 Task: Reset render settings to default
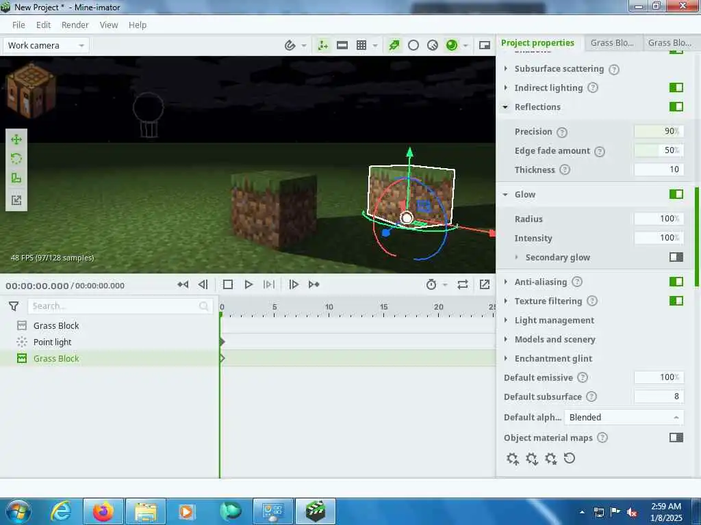click(x=569, y=458)
